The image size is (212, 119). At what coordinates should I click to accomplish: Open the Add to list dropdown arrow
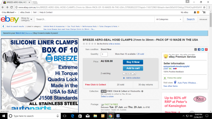pos(134,74)
